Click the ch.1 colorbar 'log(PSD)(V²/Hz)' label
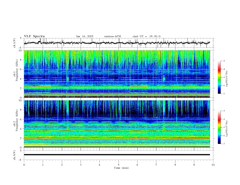This screenshot has width=240, height=185. coord(227,79)
